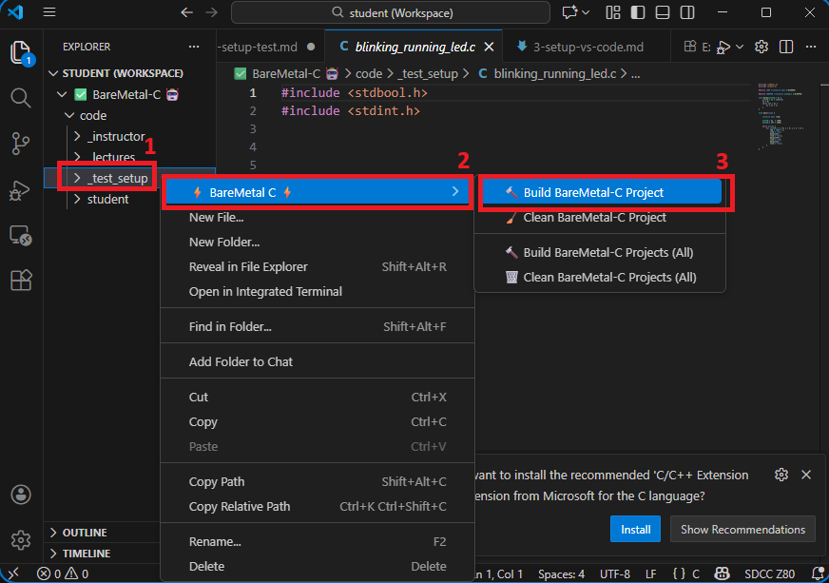Toggle the Primary Side Bar layout button
Viewport: 829px width, 583px height.
point(639,12)
